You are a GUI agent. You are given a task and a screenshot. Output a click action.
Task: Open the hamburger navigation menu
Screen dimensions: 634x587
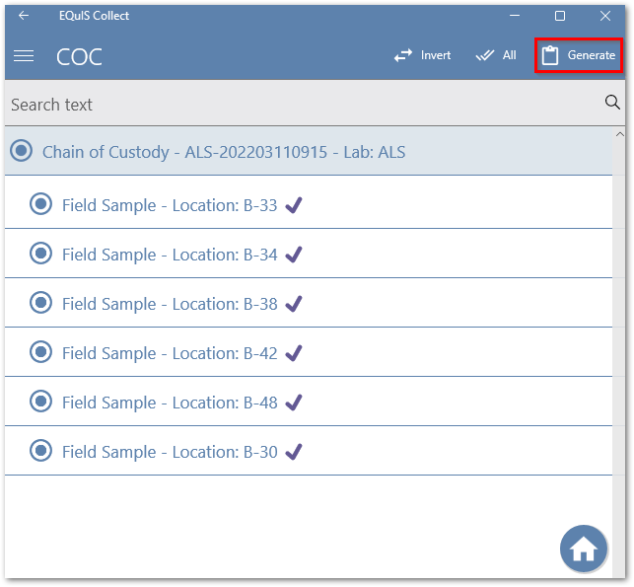click(x=24, y=56)
